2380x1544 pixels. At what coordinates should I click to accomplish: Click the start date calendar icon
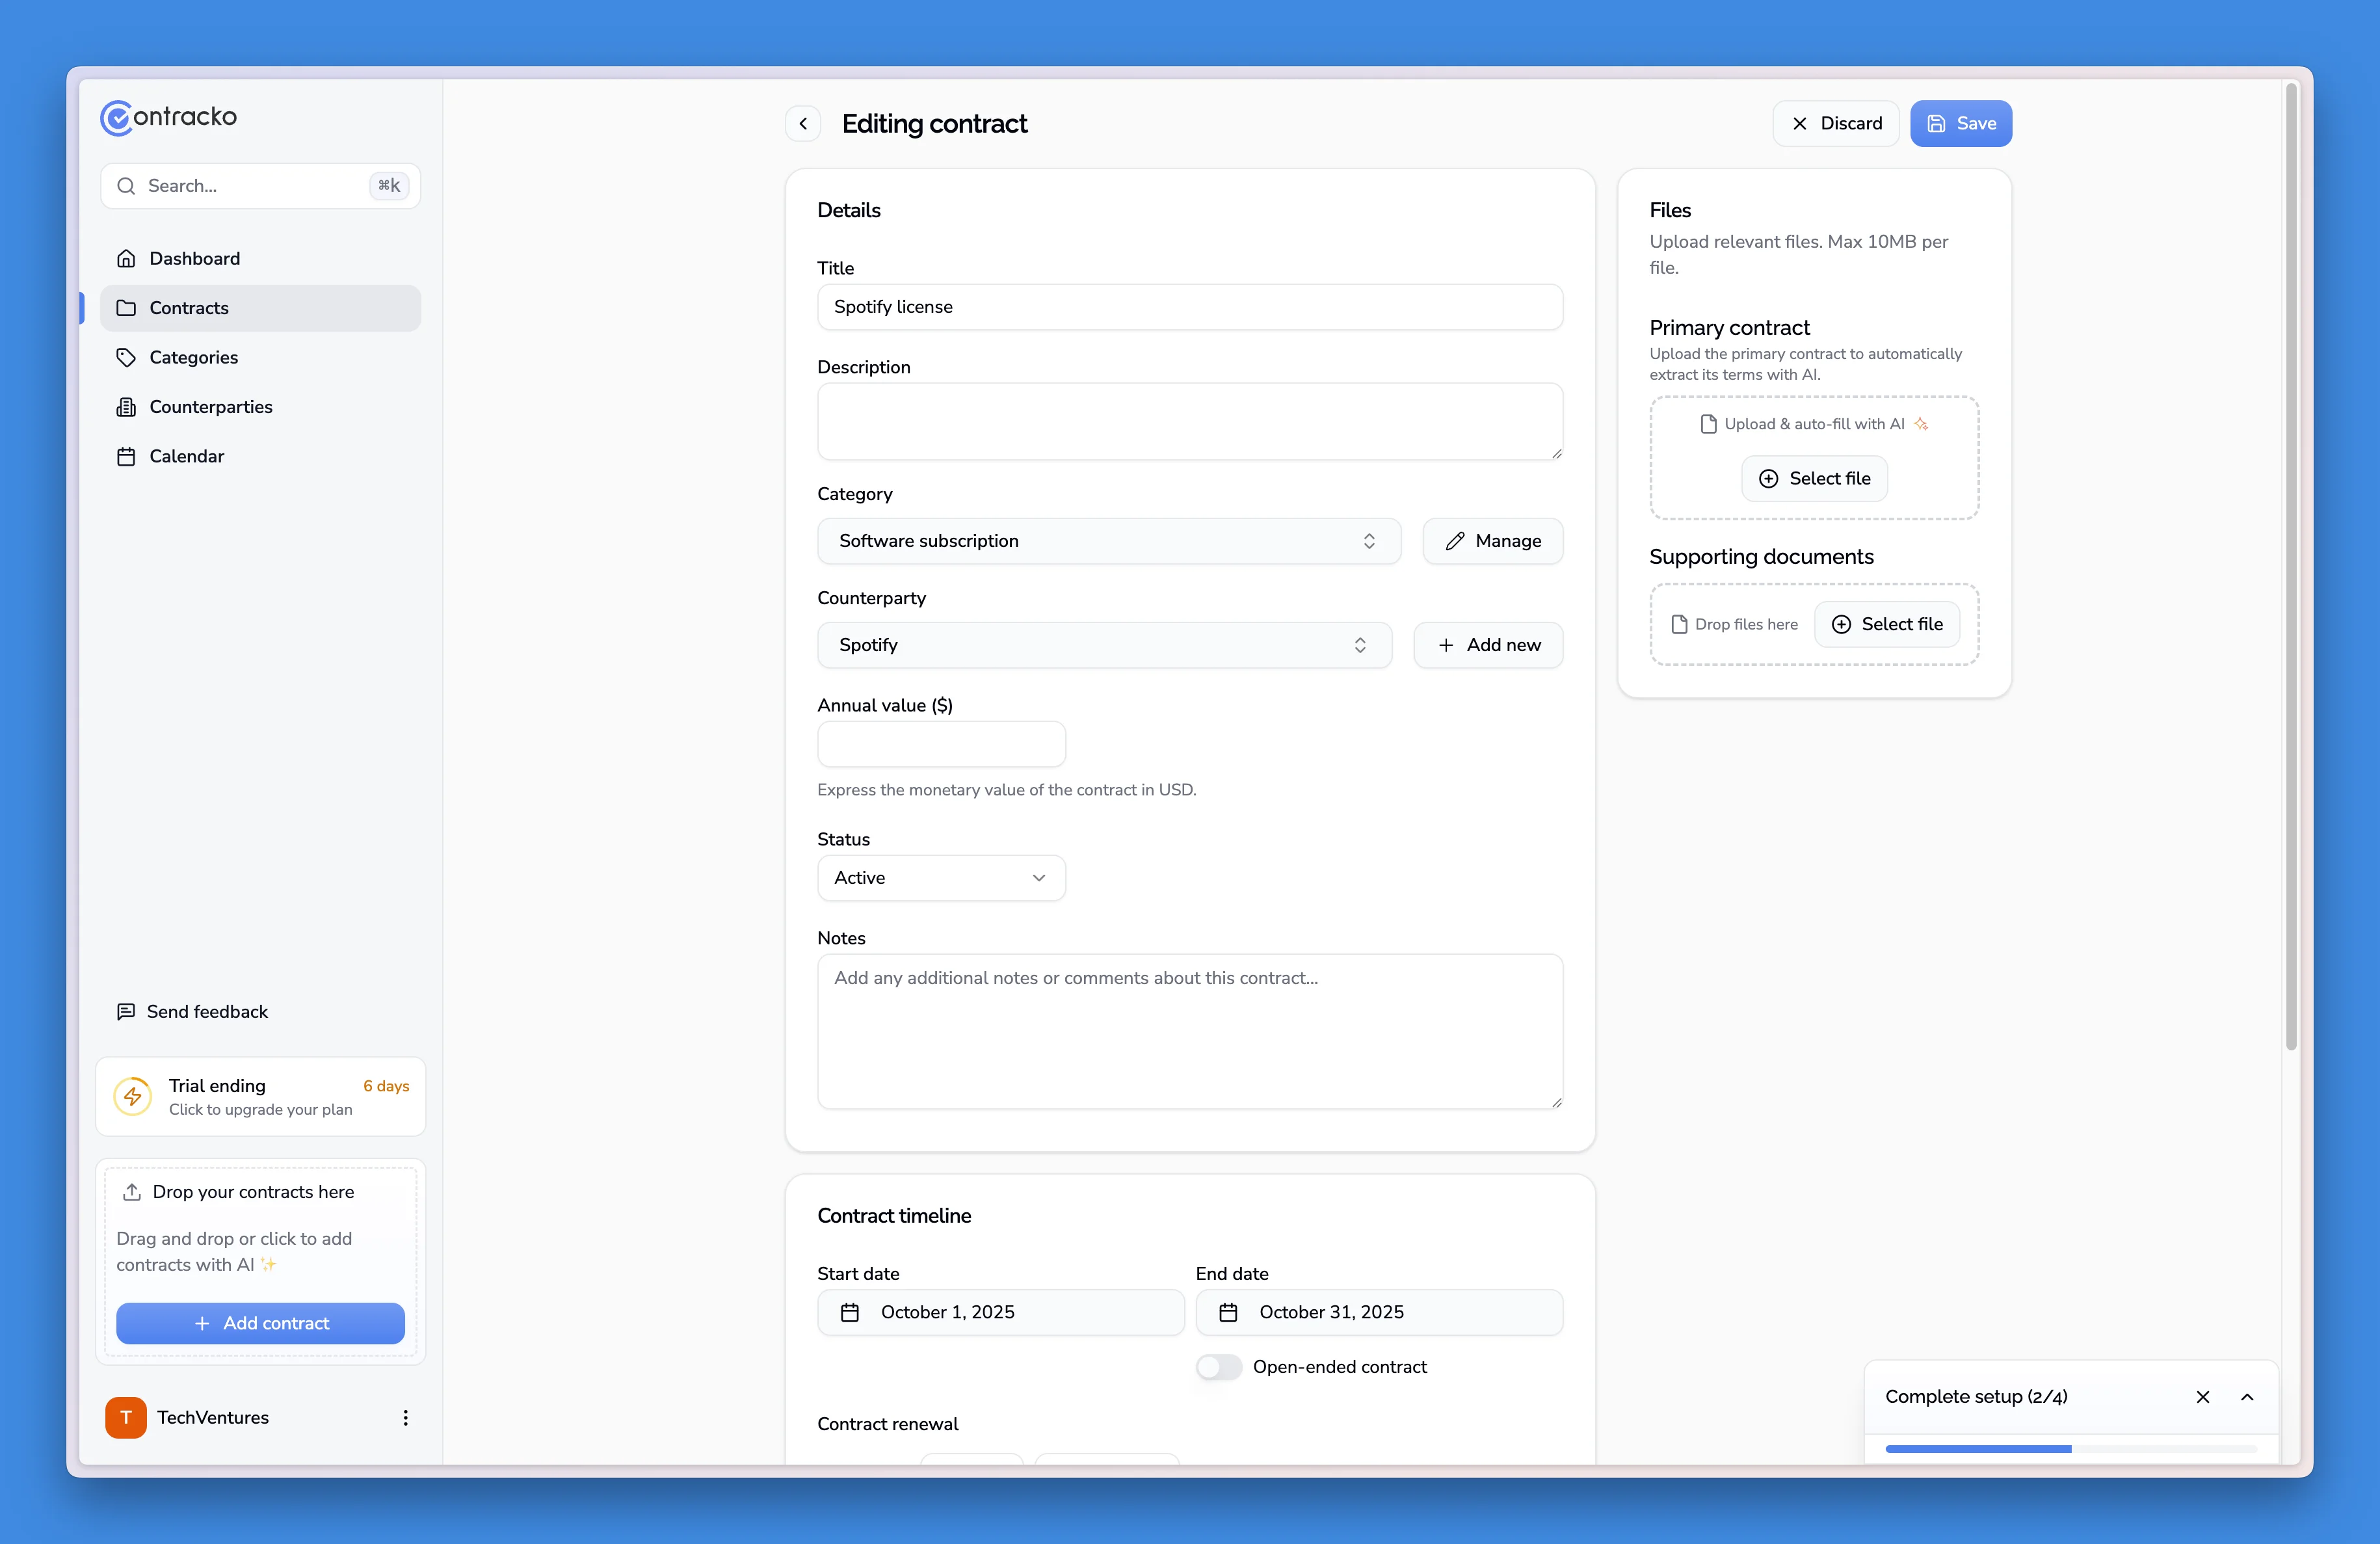850,1312
